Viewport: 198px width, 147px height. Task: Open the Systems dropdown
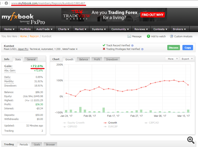pos(99,29)
